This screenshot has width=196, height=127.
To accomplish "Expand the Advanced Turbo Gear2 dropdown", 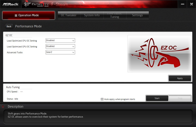I will pyautogui.click(x=60, y=52).
